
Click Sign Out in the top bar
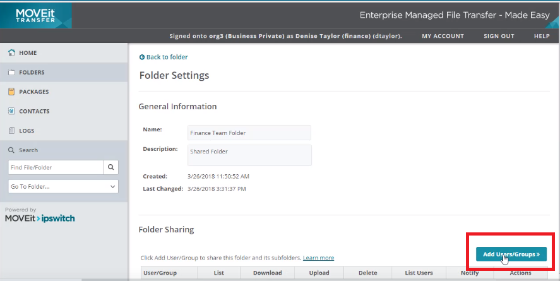[x=499, y=37]
